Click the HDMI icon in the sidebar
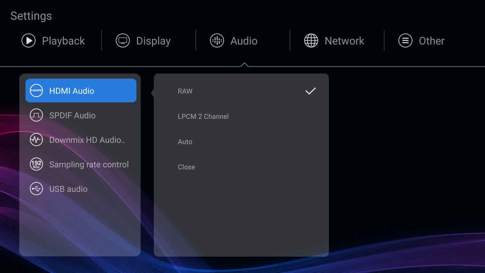 (36, 91)
